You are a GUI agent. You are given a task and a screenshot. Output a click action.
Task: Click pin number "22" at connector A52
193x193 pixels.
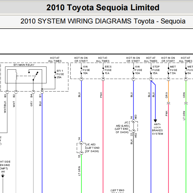[131, 134]
